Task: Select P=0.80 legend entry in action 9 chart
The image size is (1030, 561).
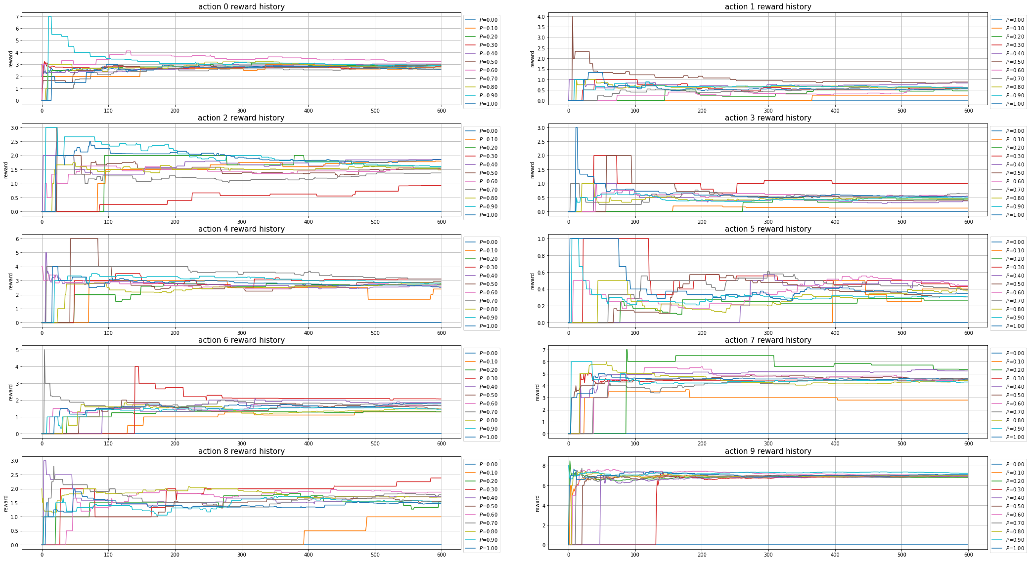Action: point(1015,531)
